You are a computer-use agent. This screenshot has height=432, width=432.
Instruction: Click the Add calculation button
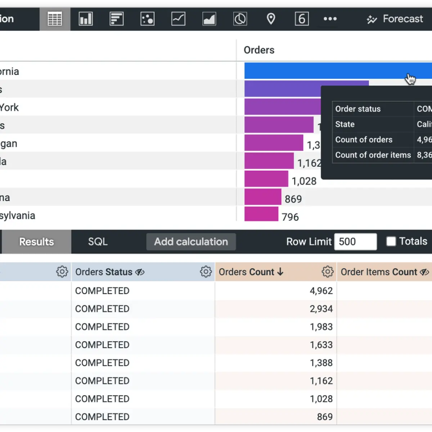tap(191, 242)
